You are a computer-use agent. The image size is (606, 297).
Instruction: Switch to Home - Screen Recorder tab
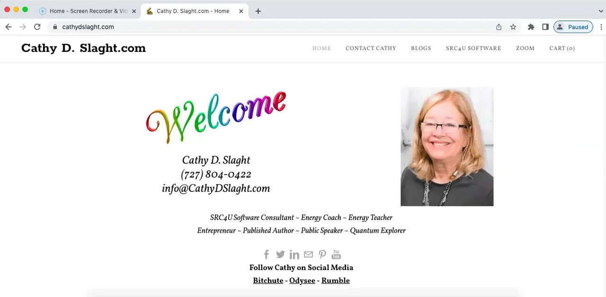pos(88,11)
